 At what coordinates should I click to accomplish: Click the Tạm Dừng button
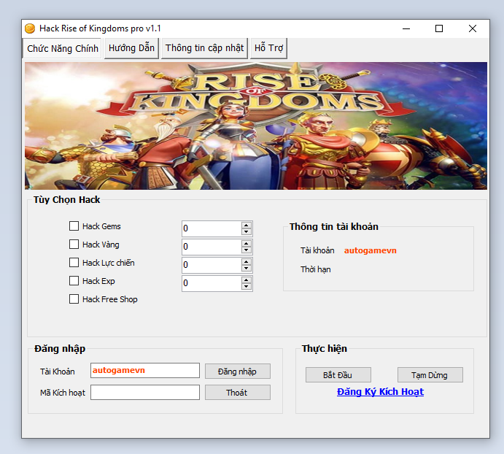[x=430, y=375]
